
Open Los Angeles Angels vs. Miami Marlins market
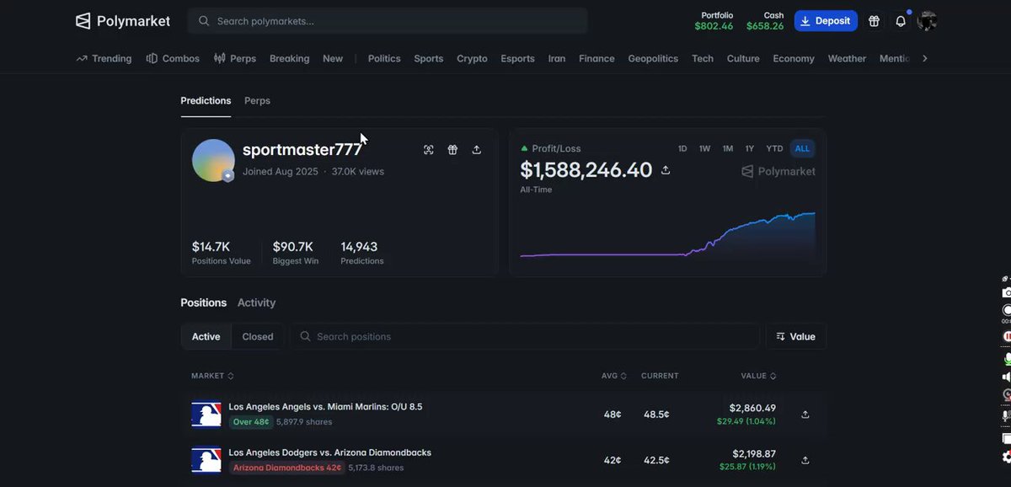(x=325, y=407)
